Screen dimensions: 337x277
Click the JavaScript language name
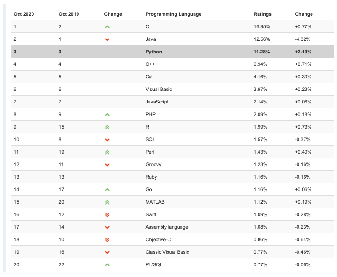tap(157, 102)
